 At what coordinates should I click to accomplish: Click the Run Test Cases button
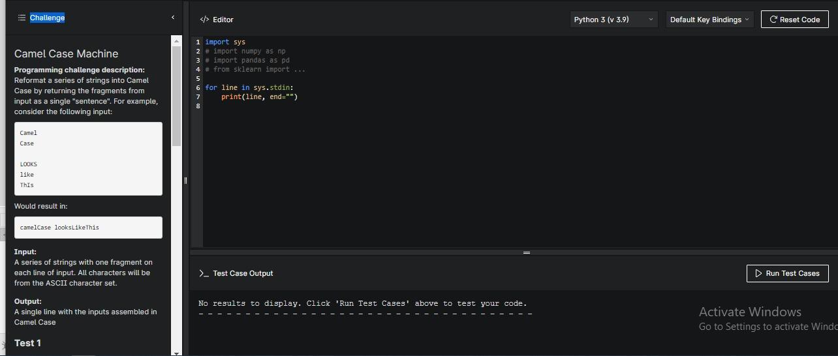(787, 273)
